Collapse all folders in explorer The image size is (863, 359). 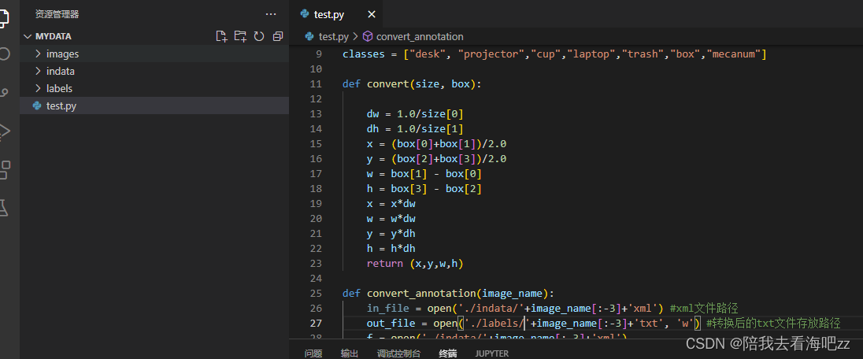click(277, 36)
